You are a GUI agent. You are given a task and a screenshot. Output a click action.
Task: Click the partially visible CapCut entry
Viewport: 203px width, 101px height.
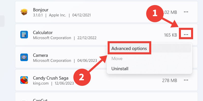(x=40, y=99)
